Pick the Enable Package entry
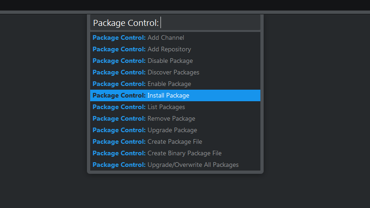 [175, 84]
